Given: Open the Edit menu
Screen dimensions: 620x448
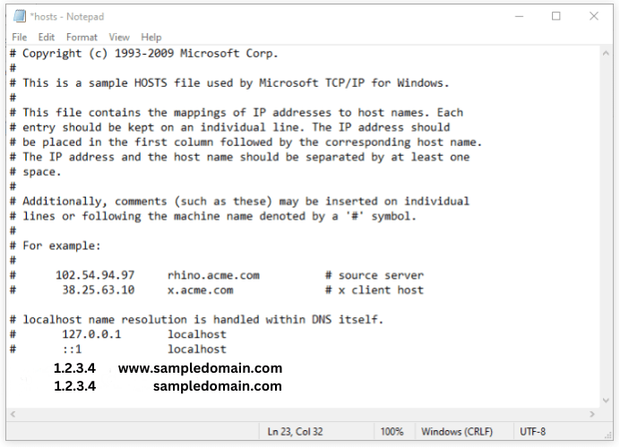Looking at the screenshot, I should 47,38.
